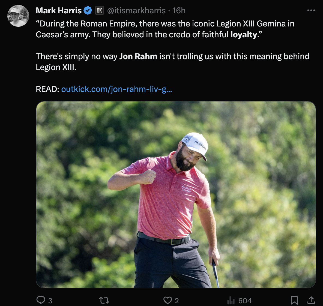Click the 604 views count
The height and width of the screenshot is (306, 323).
pyautogui.click(x=245, y=301)
